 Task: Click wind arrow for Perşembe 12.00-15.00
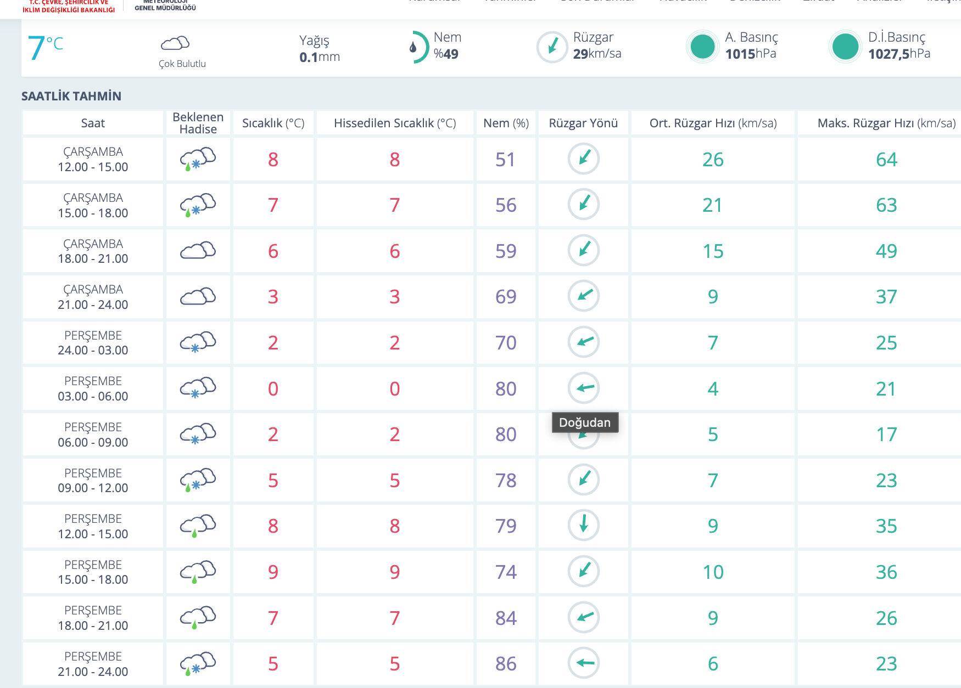[x=583, y=525]
